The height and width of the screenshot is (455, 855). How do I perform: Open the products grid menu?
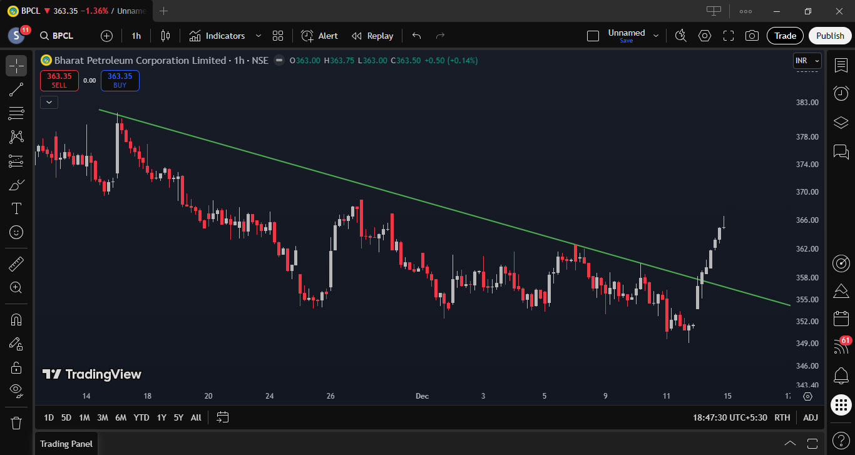tap(841, 405)
